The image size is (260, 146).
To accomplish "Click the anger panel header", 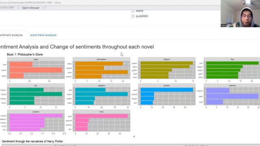I will [x=36, y=59].
